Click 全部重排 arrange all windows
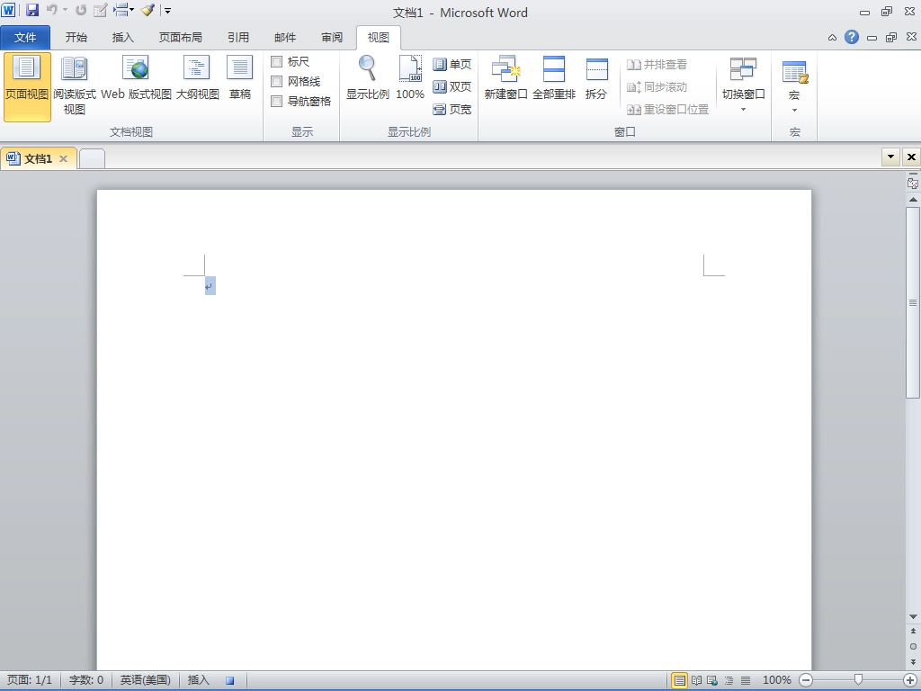921x691 pixels. tap(554, 77)
